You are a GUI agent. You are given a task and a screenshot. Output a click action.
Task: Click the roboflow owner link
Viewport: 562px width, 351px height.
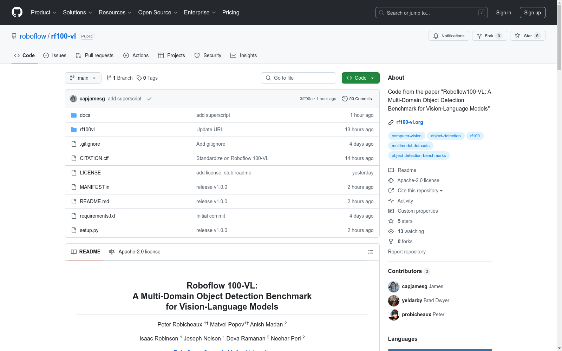[x=33, y=36]
